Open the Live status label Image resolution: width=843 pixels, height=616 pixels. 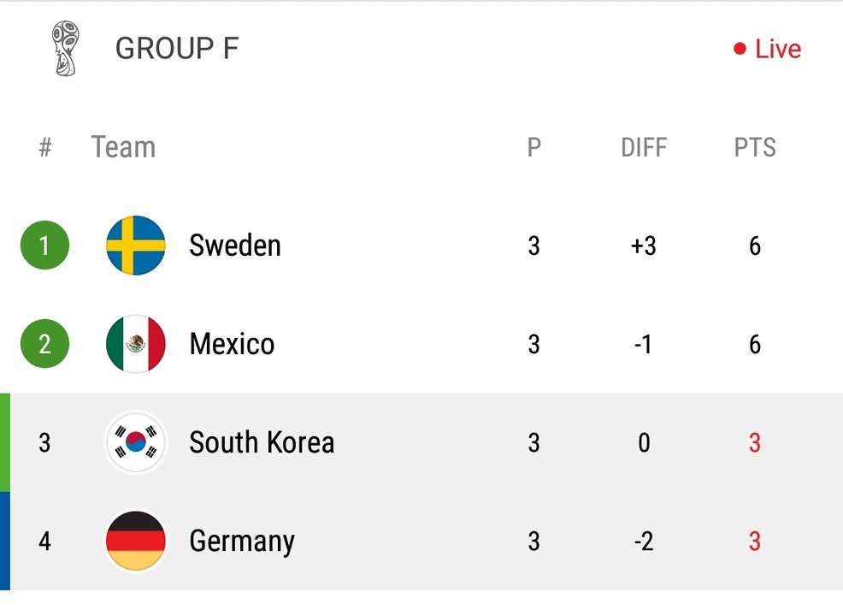pos(778,49)
